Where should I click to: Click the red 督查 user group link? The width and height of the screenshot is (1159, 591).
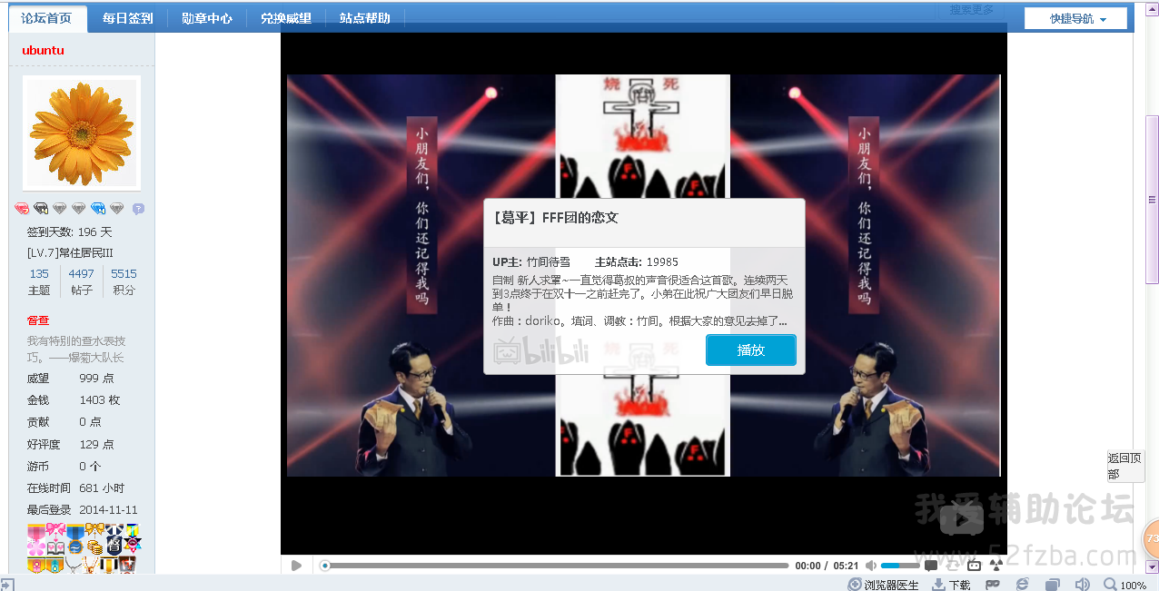[38, 320]
